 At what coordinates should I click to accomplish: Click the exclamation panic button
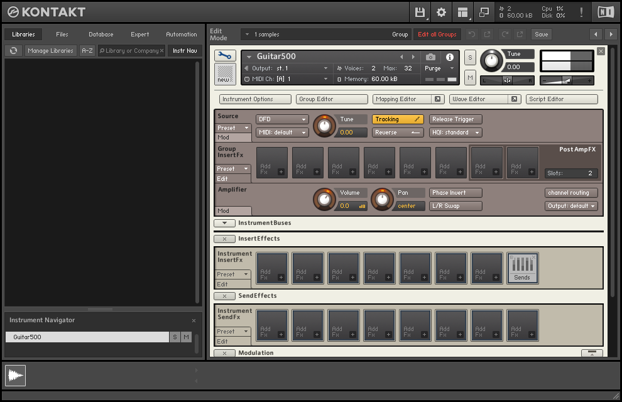(x=581, y=13)
